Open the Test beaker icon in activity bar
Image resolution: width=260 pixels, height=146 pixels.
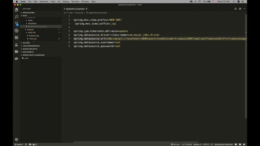16,45
